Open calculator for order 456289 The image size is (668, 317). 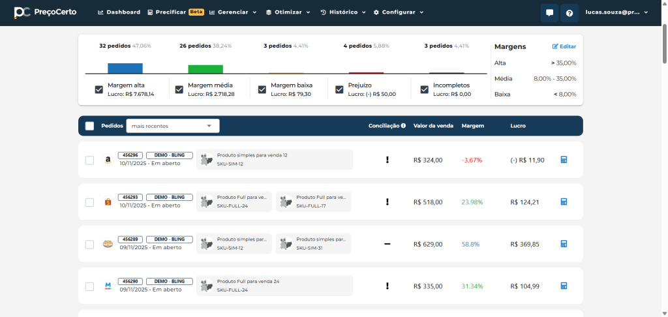click(x=564, y=244)
